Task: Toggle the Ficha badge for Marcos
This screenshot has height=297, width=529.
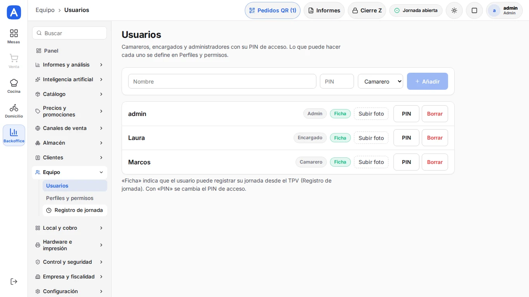Action: coord(340,162)
